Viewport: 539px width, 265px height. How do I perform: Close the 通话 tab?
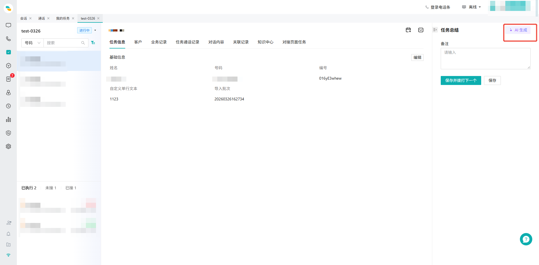click(x=48, y=19)
